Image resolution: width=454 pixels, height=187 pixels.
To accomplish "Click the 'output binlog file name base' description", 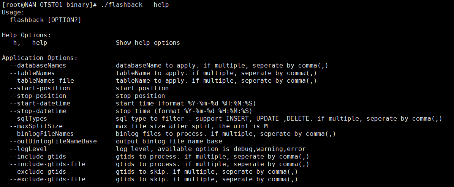I will pyautogui.click(x=169, y=141).
